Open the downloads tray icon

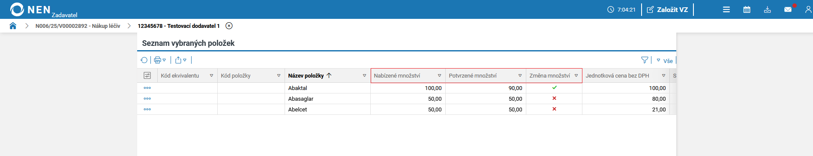click(768, 9)
